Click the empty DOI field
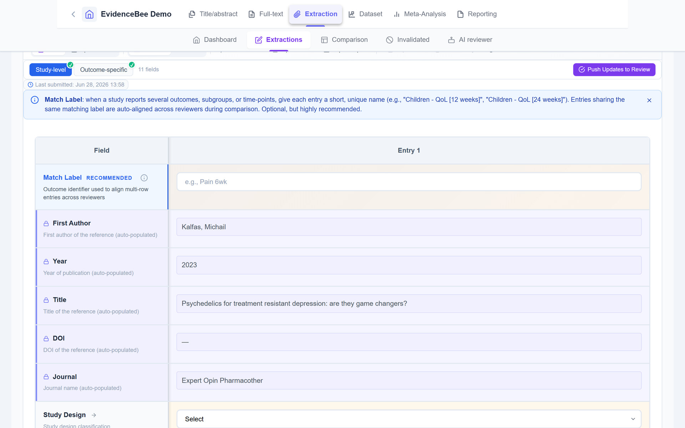This screenshot has height=428, width=685. coord(409,342)
